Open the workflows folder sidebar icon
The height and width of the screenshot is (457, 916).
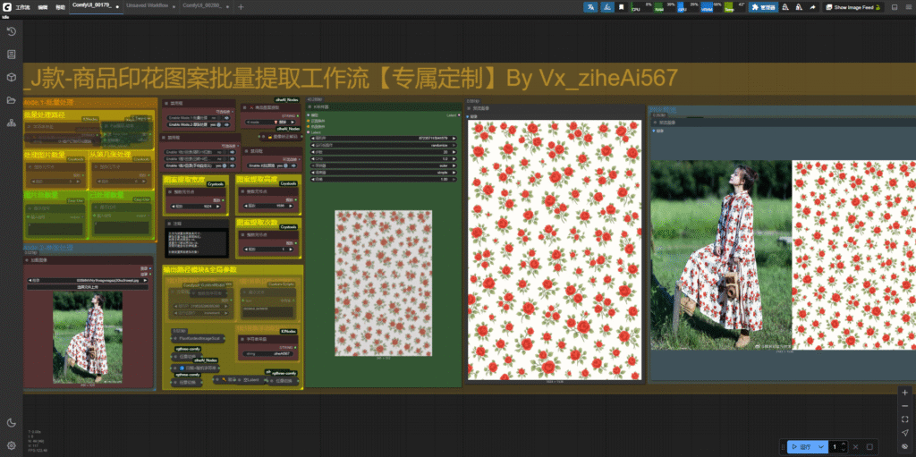click(x=11, y=100)
